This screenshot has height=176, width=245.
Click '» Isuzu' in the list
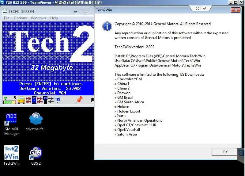(x=120, y=116)
